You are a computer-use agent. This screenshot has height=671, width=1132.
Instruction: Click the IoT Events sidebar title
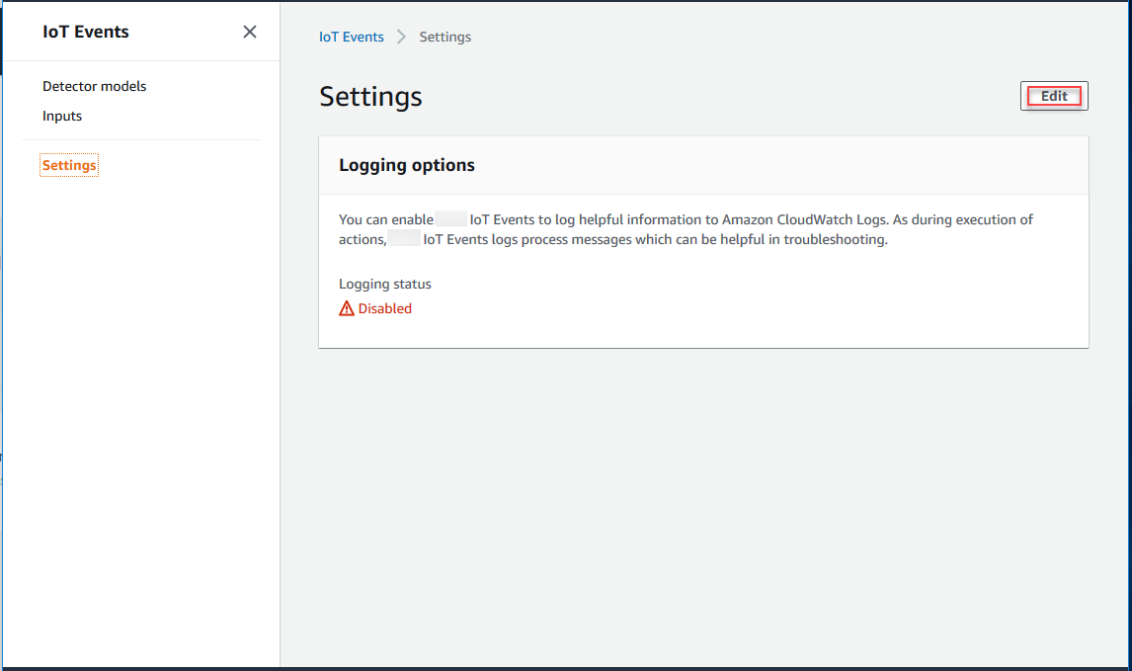point(86,32)
